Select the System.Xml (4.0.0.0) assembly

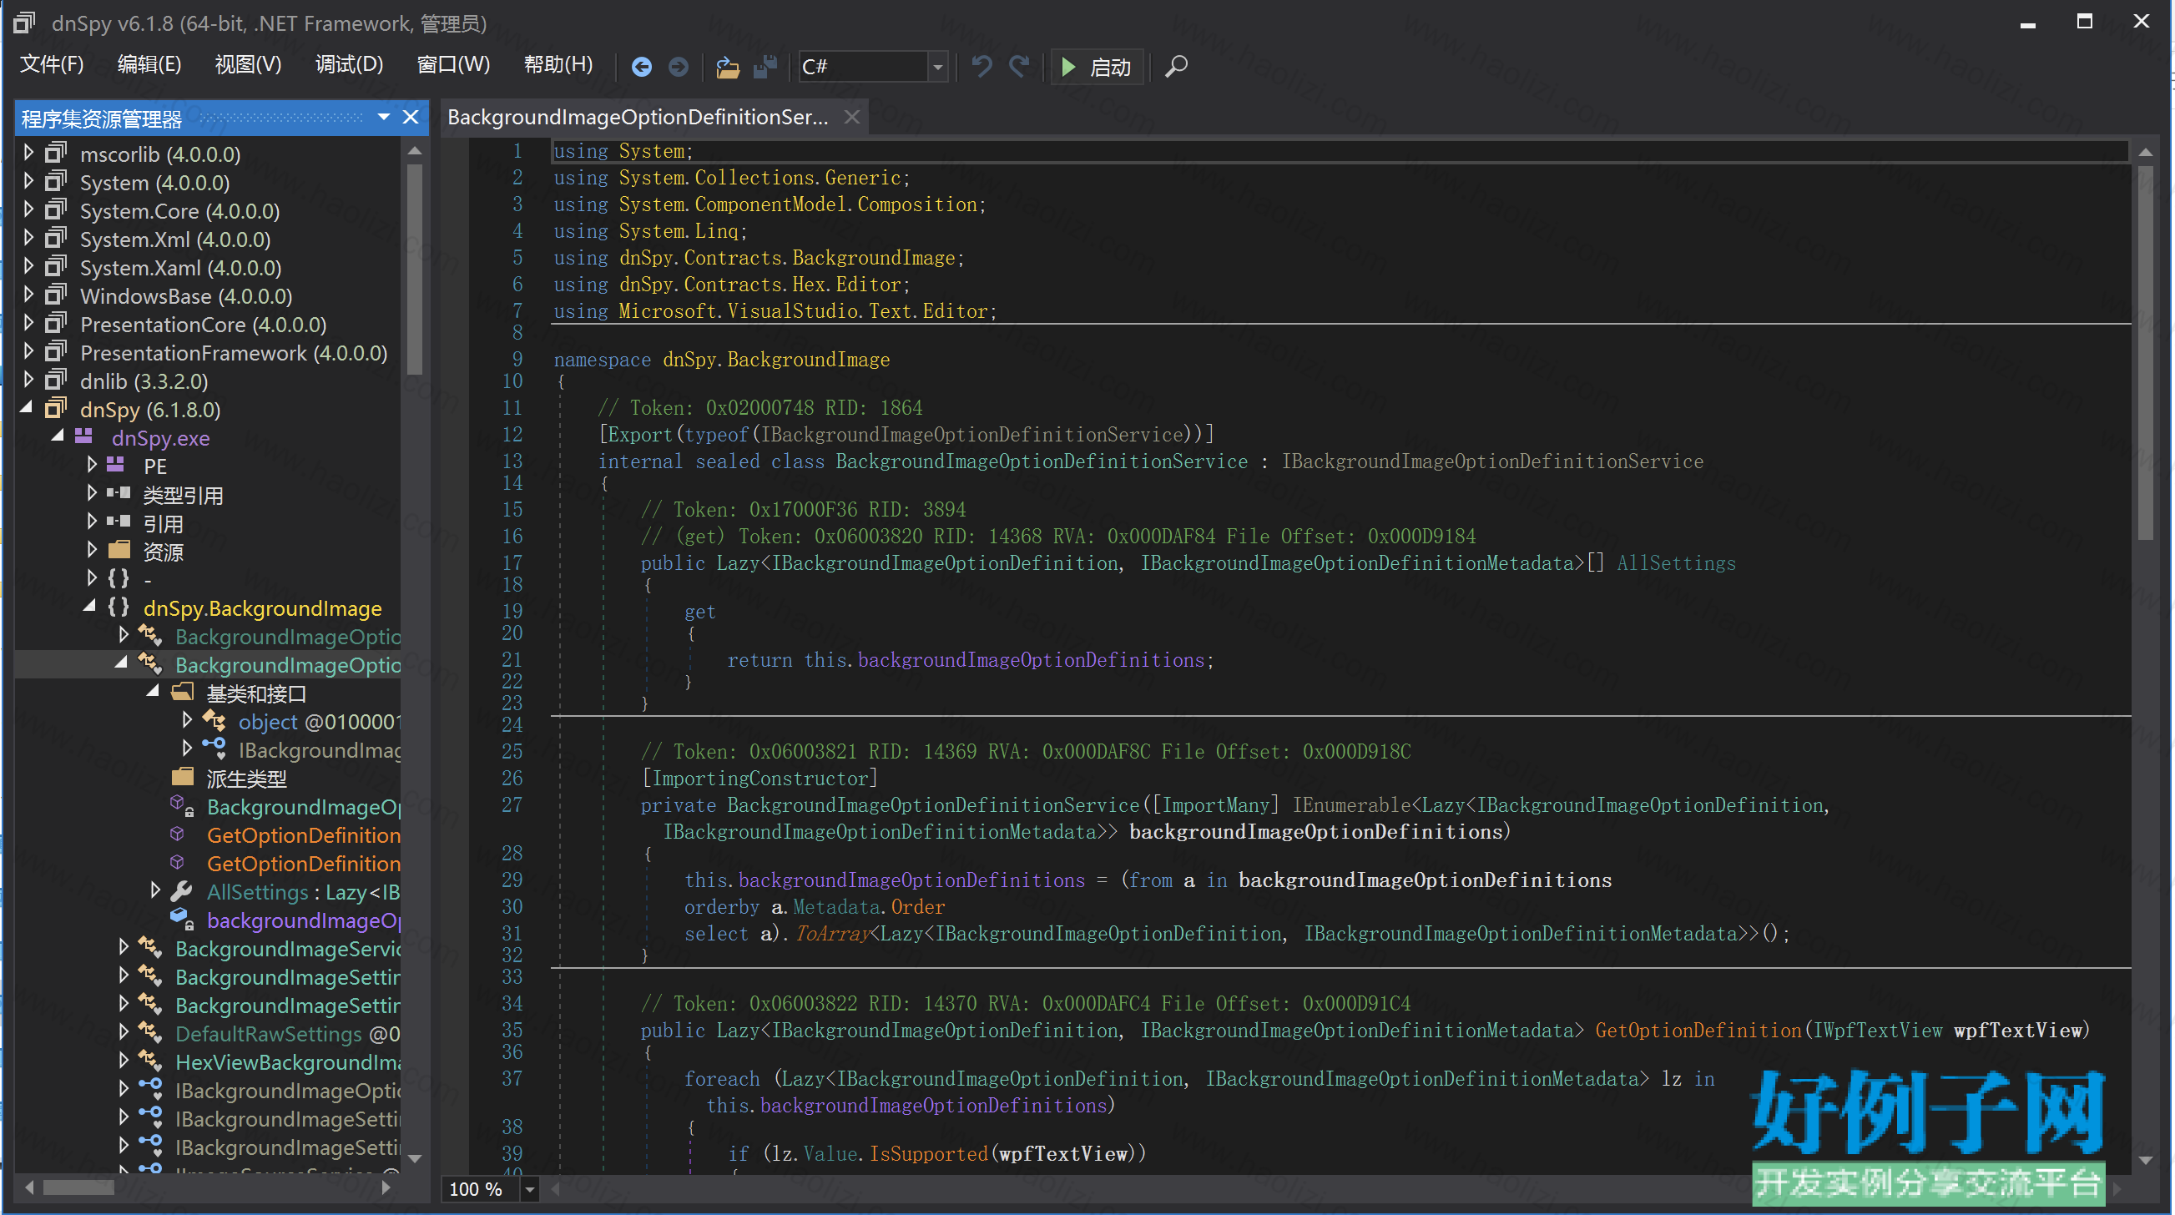[x=174, y=239]
